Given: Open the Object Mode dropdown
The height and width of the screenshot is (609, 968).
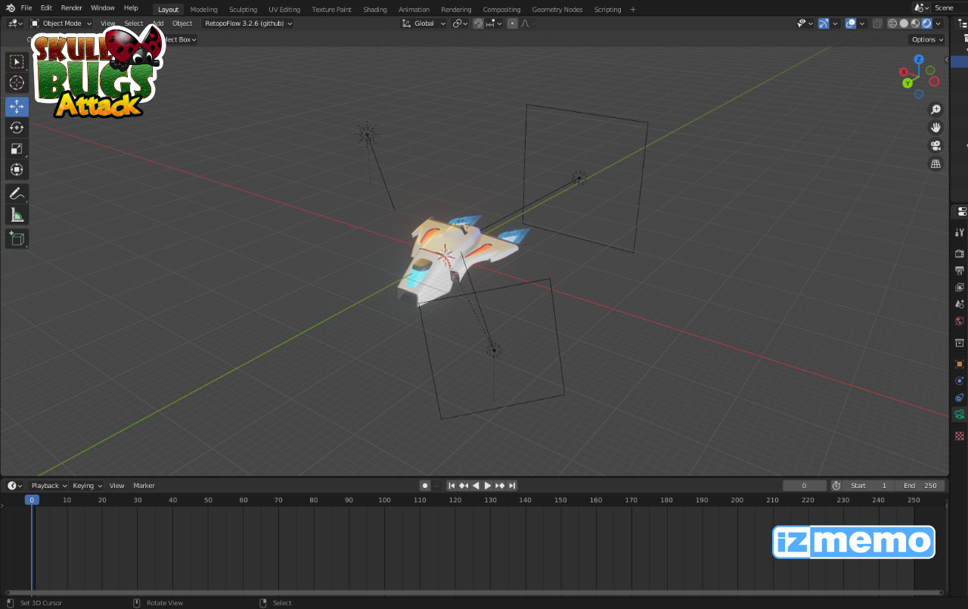Looking at the screenshot, I should [60, 23].
